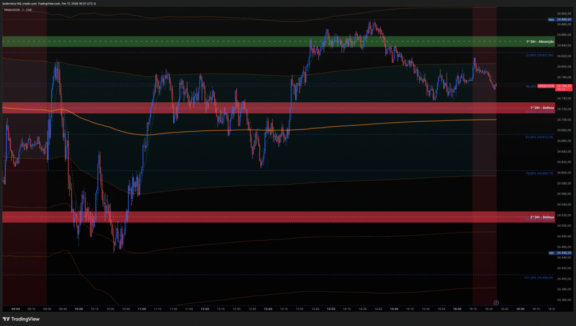Viewport: 576px width, 326px height.
Task: Click the 24.700,00 price axis label
Action: coord(564,120)
